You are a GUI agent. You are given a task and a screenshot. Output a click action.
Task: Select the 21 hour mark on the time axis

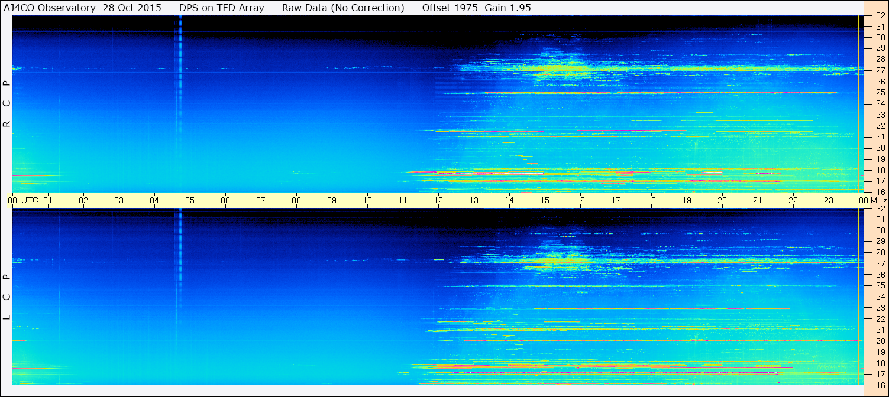point(758,201)
